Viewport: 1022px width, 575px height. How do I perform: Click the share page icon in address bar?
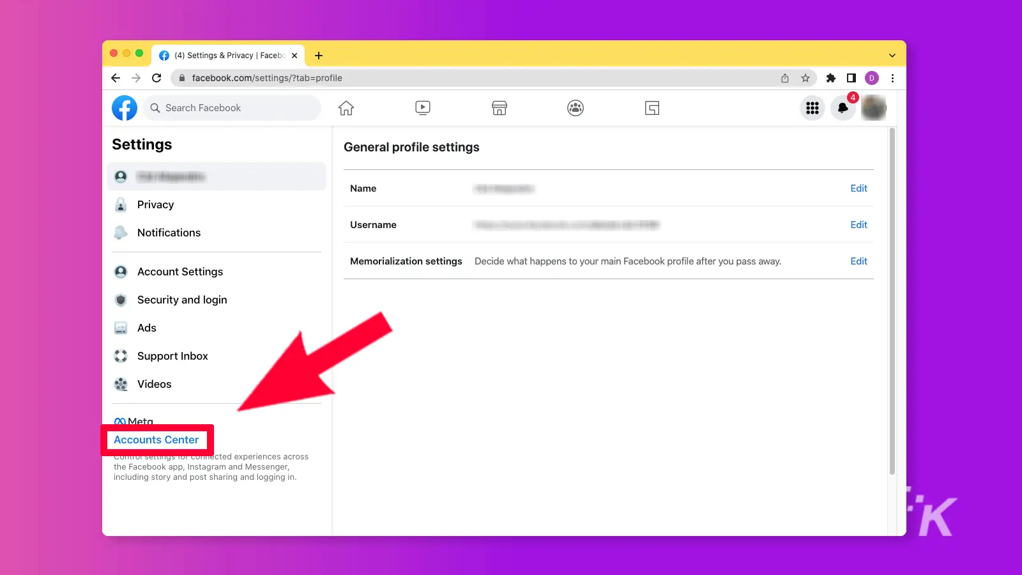click(x=785, y=78)
